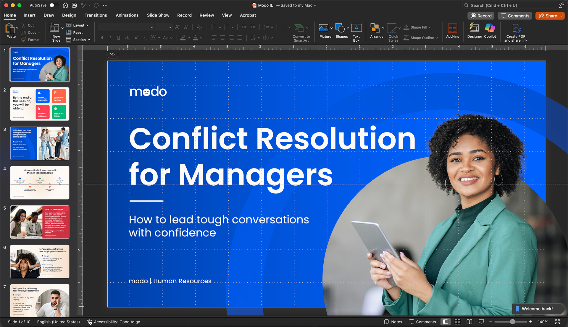Click Accessibility: Good to go
This screenshot has height=327, width=568.
point(114,322)
